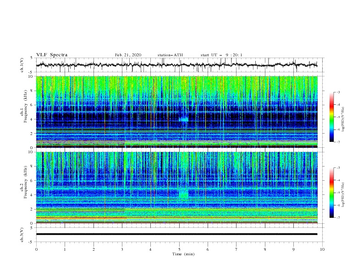The width and height of the screenshot is (363, 280).
Task: Click the ch.1 voltage waveform trace
Action: tap(176, 65)
